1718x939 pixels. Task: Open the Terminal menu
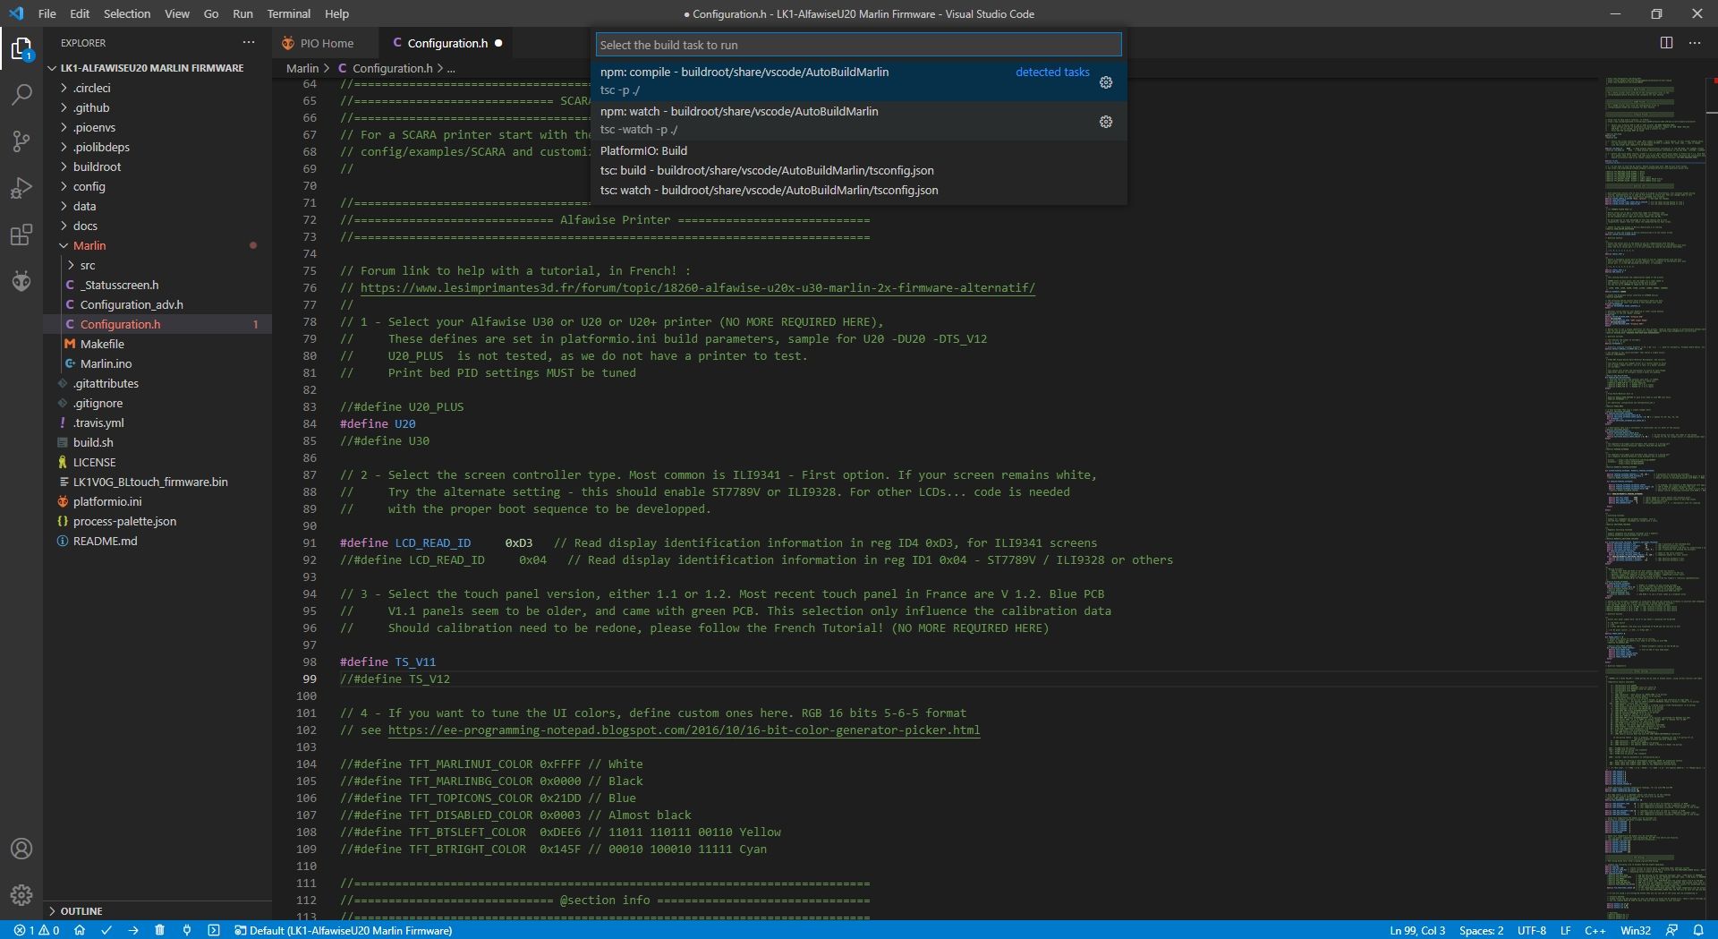tap(288, 13)
